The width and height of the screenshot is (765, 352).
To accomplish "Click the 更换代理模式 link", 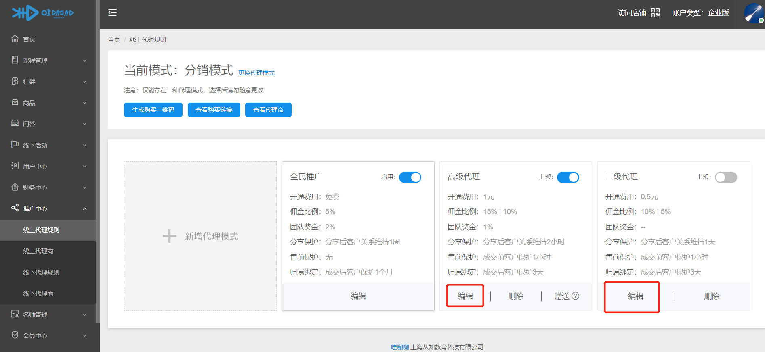I will 256,73.
